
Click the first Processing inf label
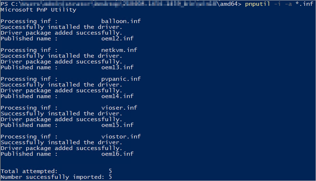coord(29,21)
